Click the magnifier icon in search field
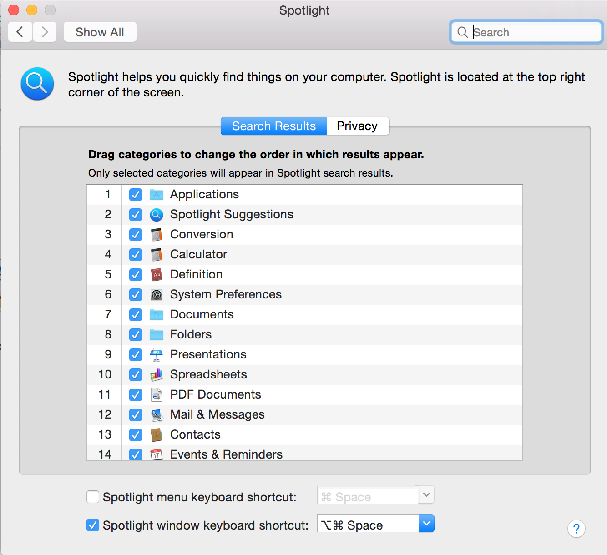 tap(462, 32)
